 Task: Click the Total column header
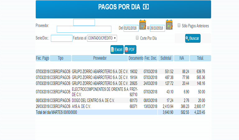tap(200, 58)
